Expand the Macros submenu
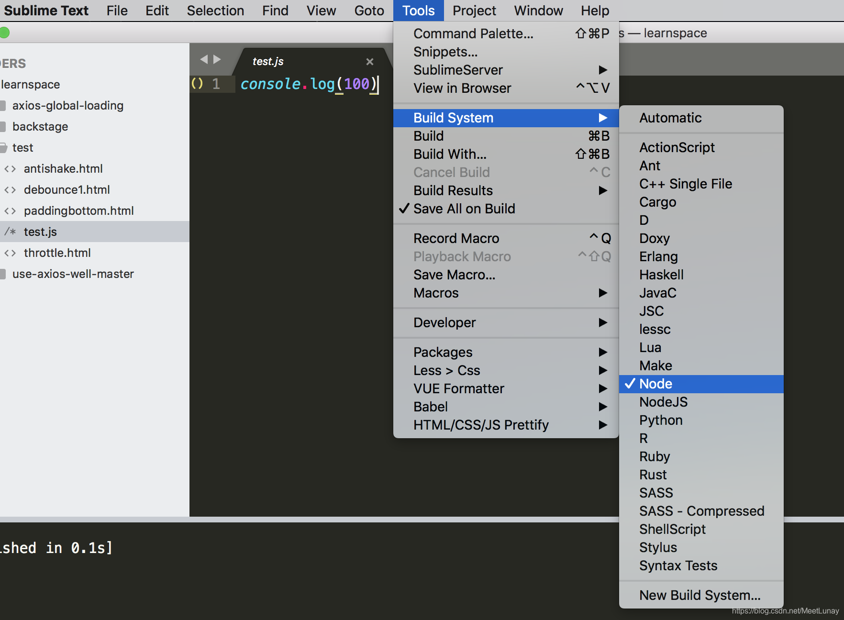This screenshot has width=844, height=620. coord(506,293)
